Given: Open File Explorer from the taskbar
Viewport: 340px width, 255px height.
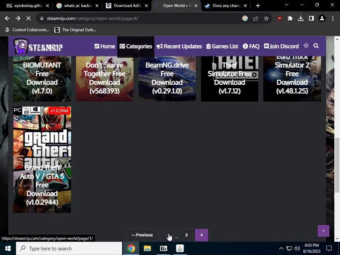Looking at the screenshot, I should point(147,248).
